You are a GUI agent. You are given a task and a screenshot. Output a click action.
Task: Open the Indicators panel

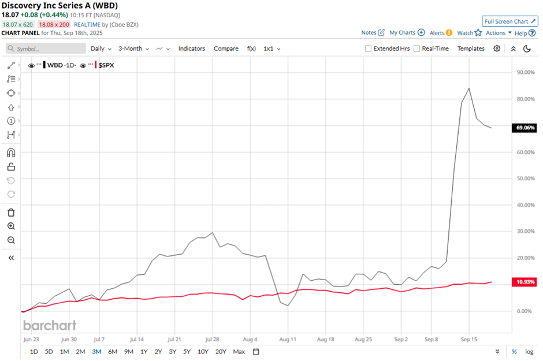192,49
